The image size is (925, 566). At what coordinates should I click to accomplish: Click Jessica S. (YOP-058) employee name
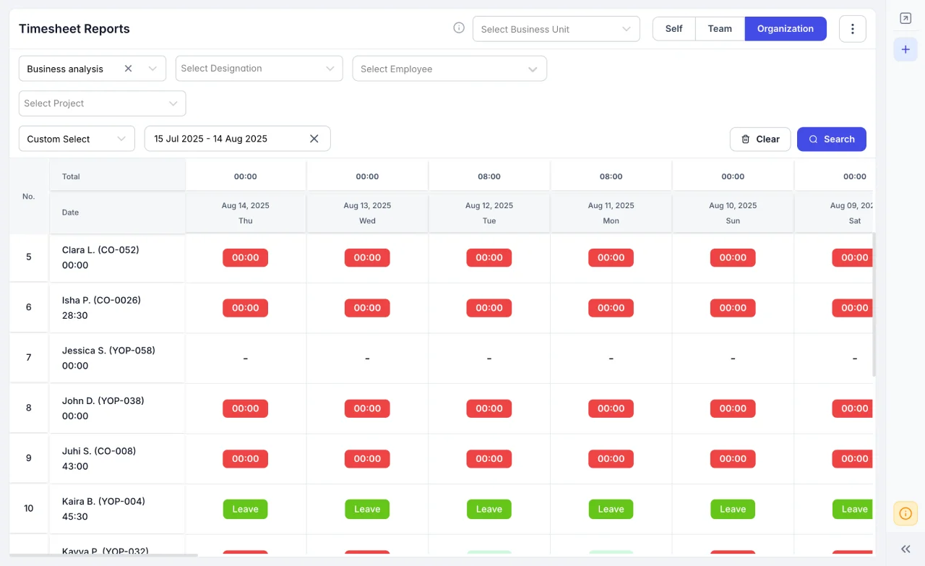pos(108,351)
